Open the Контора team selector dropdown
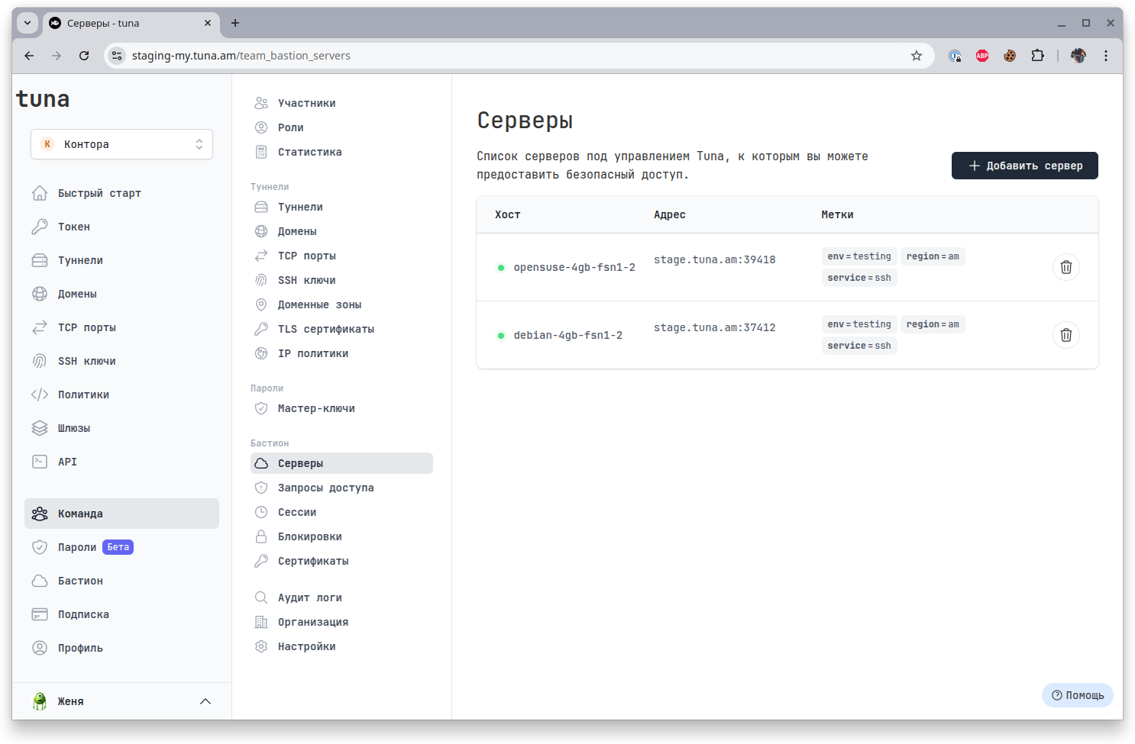Viewport: 1135px width, 744px height. click(x=122, y=144)
